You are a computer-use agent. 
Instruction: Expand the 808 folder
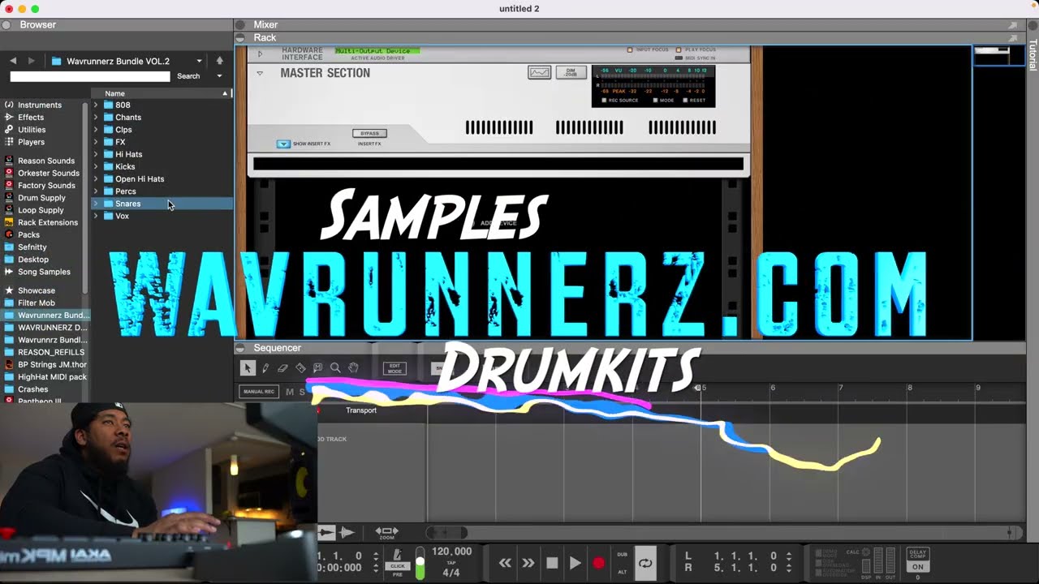[x=96, y=105]
